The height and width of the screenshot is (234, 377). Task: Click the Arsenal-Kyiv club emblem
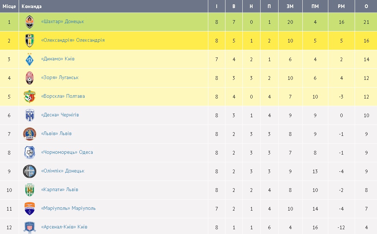(x=30, y=227)
